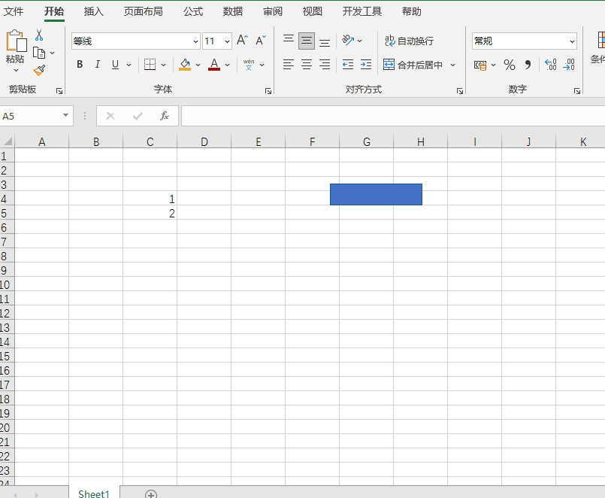Select the blue rectangle shape

376,194
